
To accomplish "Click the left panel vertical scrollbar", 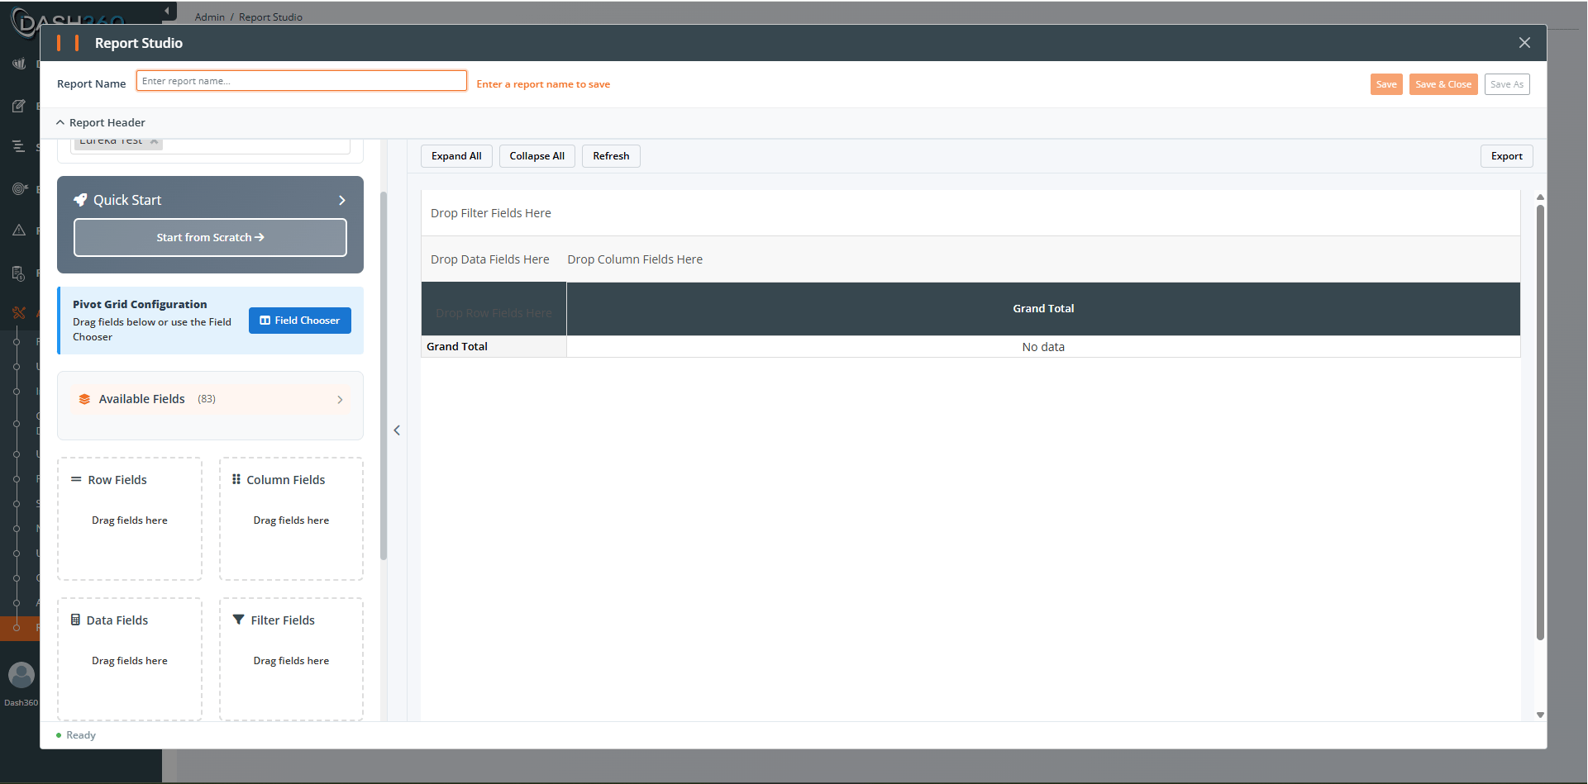I will pyautogui.click(x=384, y=376).
